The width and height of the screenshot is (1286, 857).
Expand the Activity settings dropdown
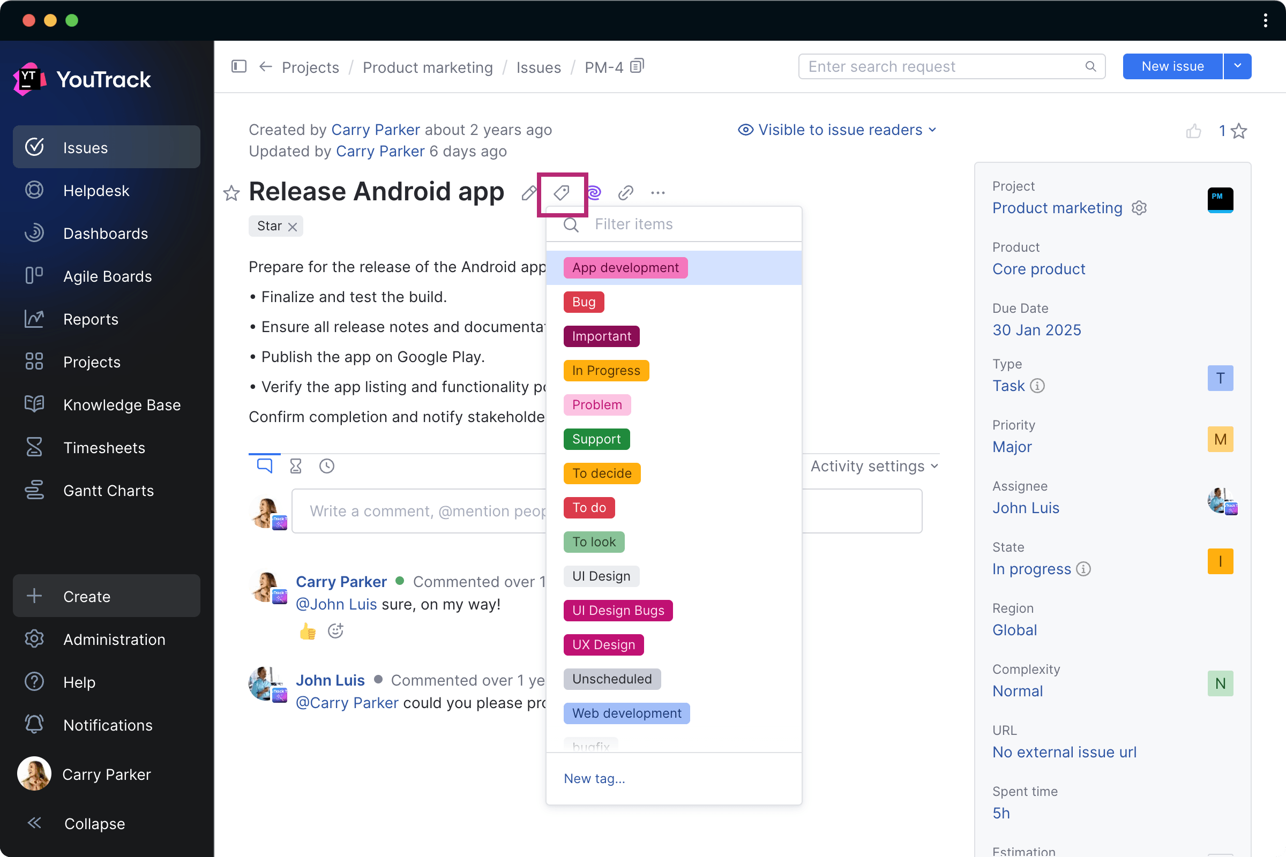873,465
